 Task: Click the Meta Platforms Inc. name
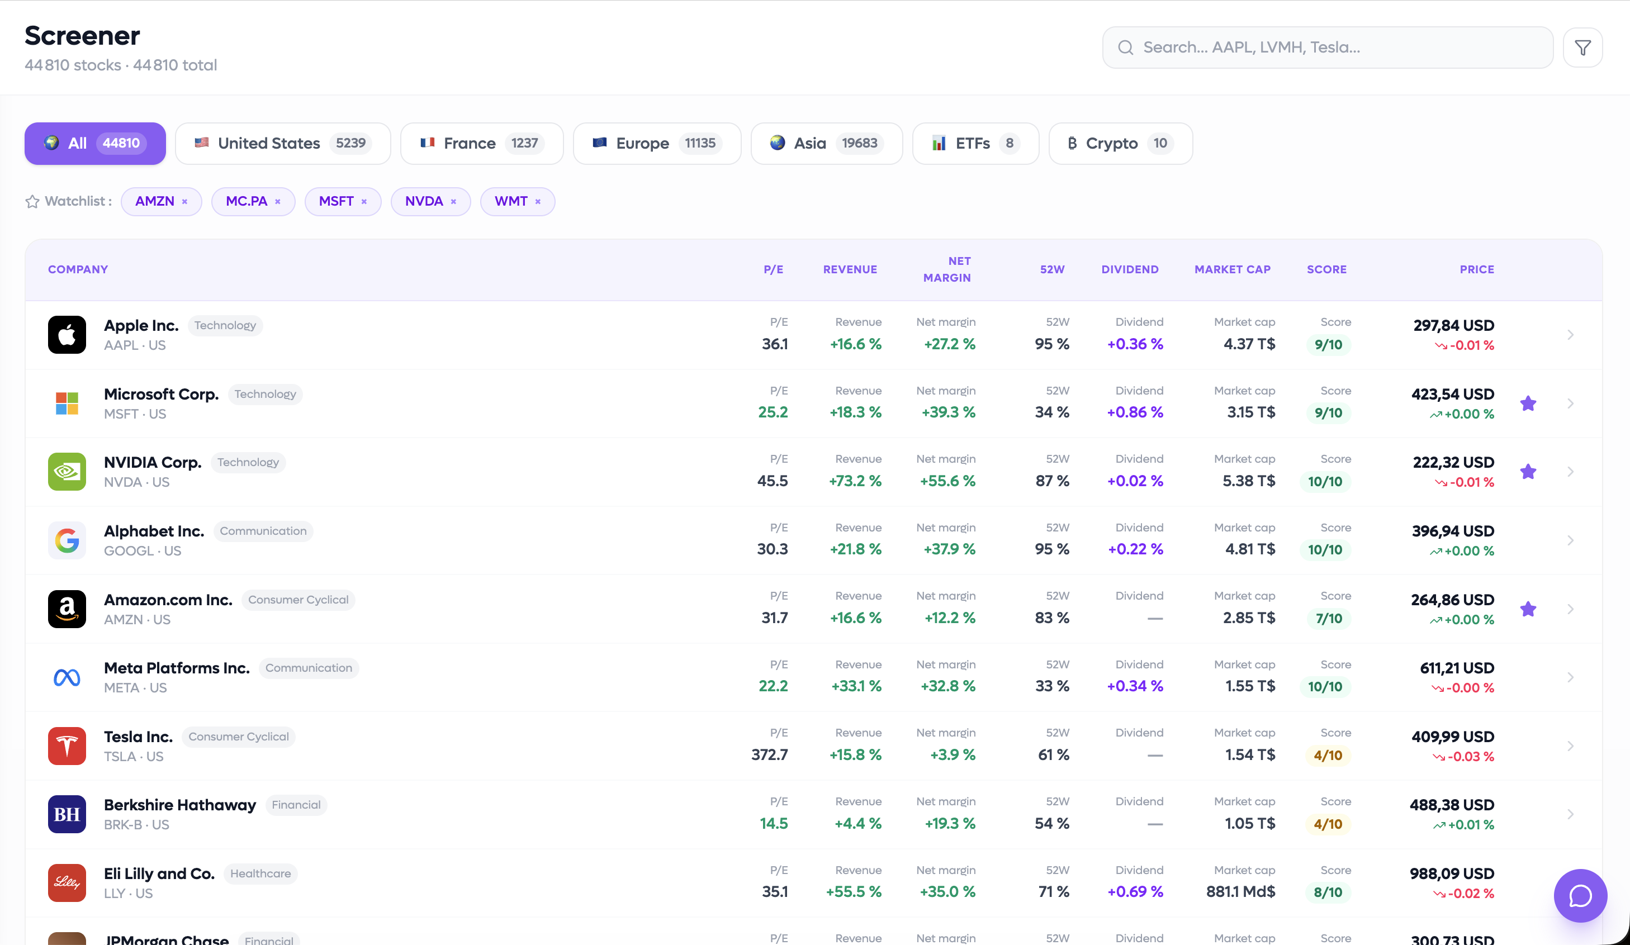177,667
